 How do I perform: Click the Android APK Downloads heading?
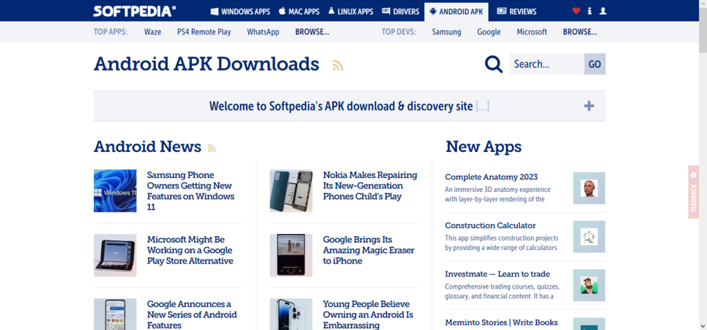[206, 64]
